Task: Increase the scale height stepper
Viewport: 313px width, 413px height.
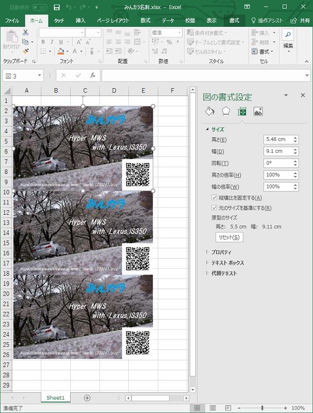Action: [295, 173]
